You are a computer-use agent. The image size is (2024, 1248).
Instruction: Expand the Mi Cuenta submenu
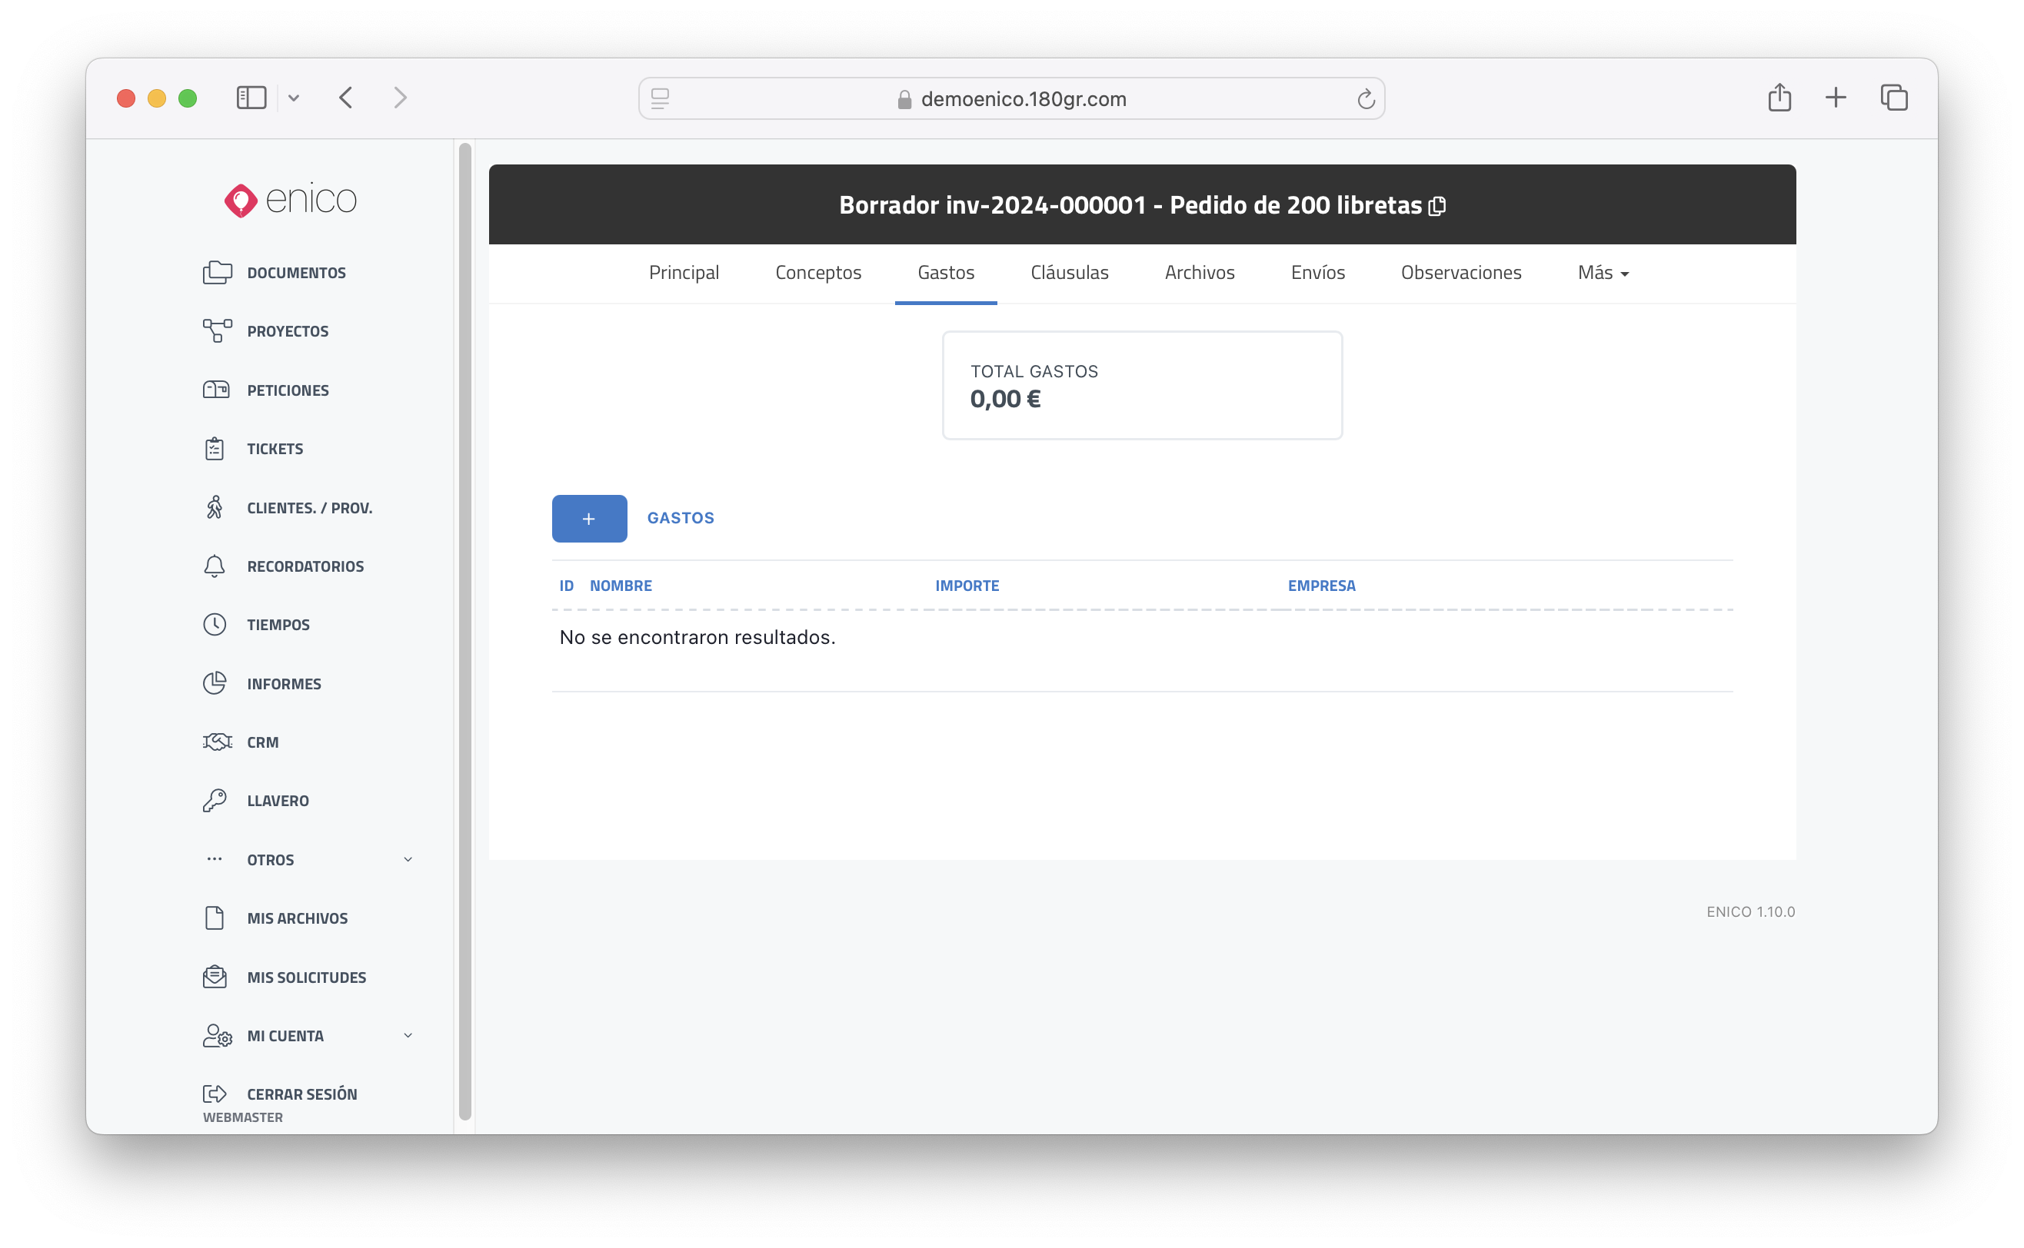(x=408, y=1036)
